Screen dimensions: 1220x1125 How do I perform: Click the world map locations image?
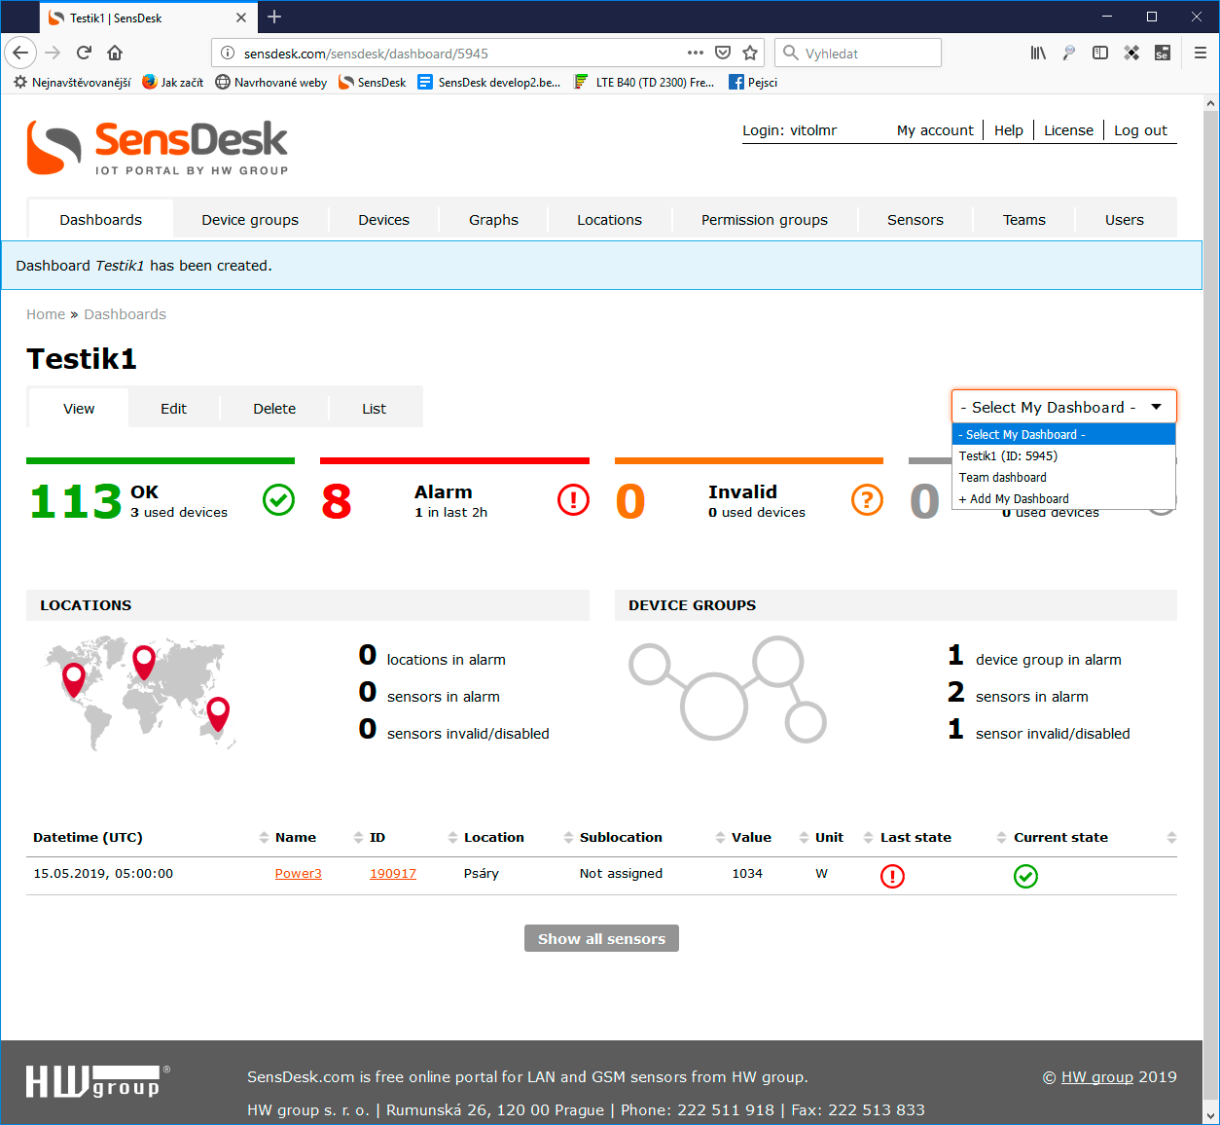[x=139, y=693]
